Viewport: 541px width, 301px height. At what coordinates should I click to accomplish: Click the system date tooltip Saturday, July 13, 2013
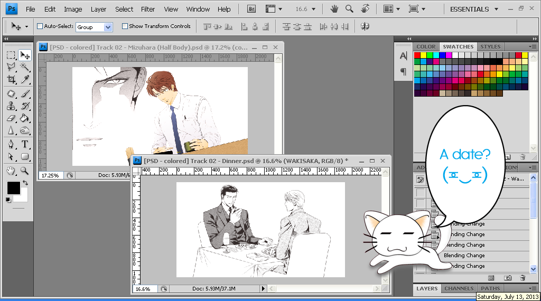pyautogui.click(x=508, y=297)
